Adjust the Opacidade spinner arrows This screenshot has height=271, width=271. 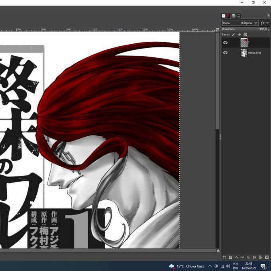(268, 29)
